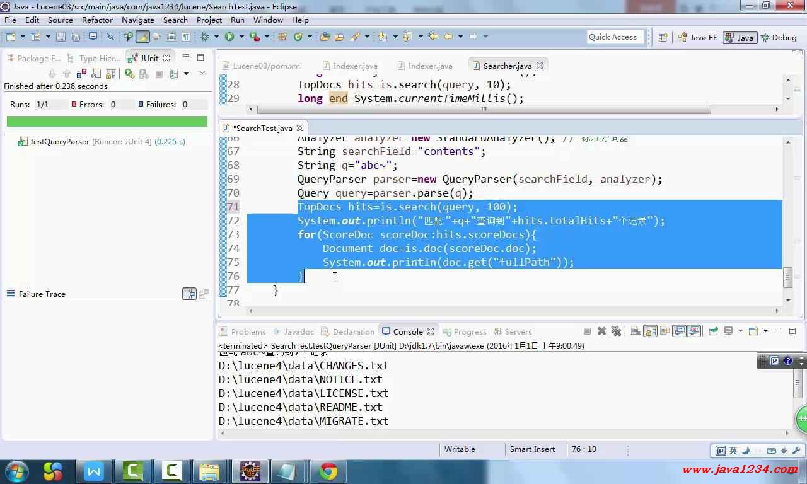The height and width of the screenshot is (484, 807).
Task: Open Test Run History dropdown arrow in JUnit view
Action: pos(186,73)
